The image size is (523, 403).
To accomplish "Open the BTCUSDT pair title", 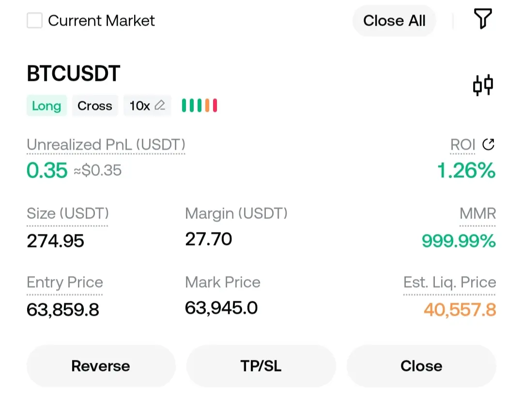I will pos(74,74).
